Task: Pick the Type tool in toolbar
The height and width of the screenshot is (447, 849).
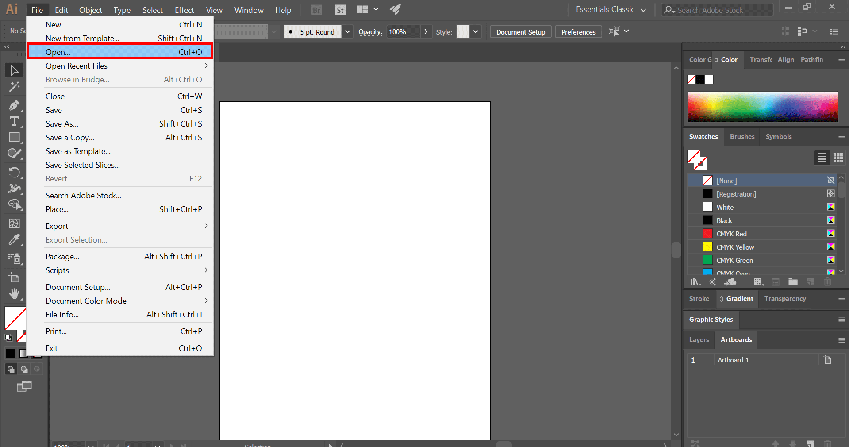Action: [14, 121]
